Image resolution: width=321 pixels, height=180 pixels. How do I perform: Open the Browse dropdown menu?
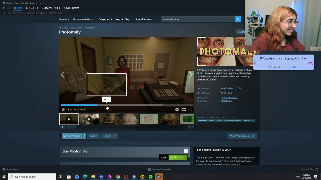click(x=64, y=19)
